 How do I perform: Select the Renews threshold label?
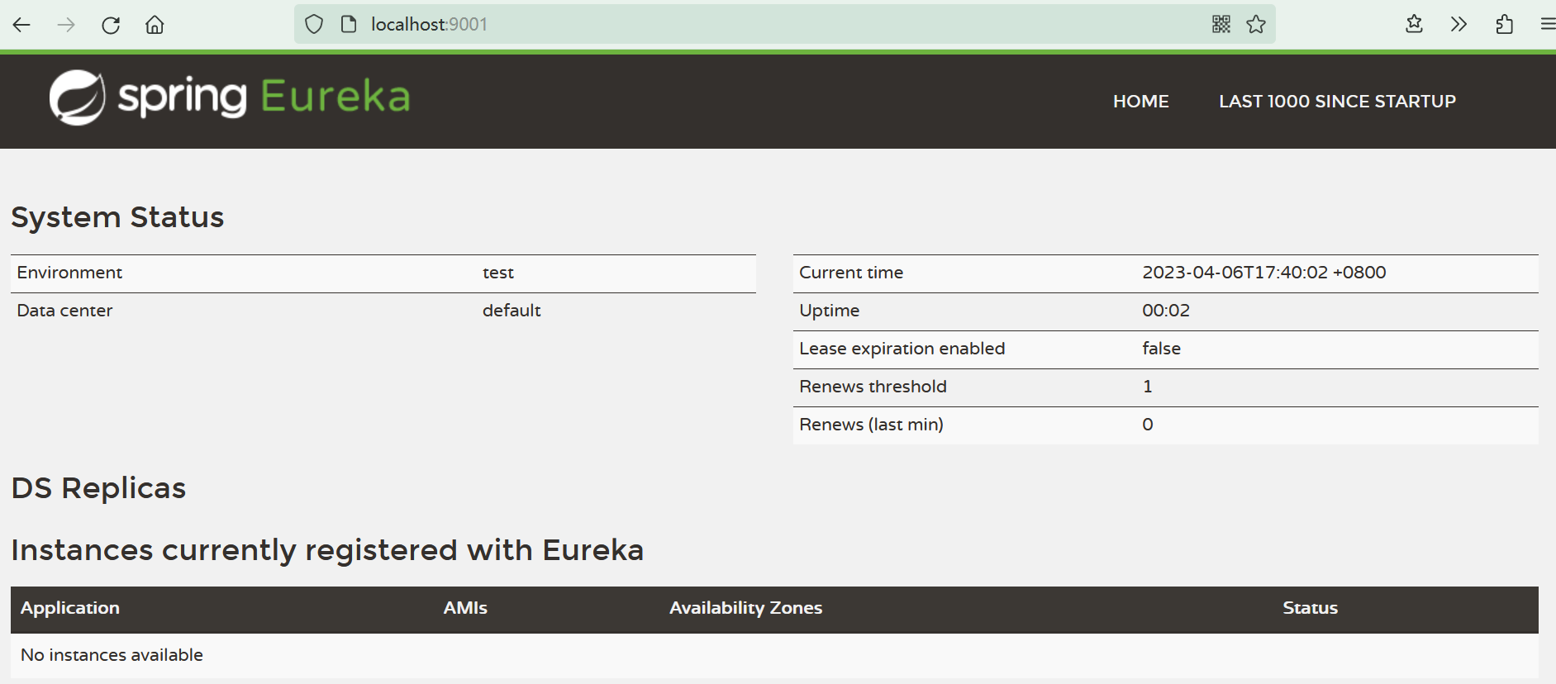pyautogui.click(x=873, y=387)
